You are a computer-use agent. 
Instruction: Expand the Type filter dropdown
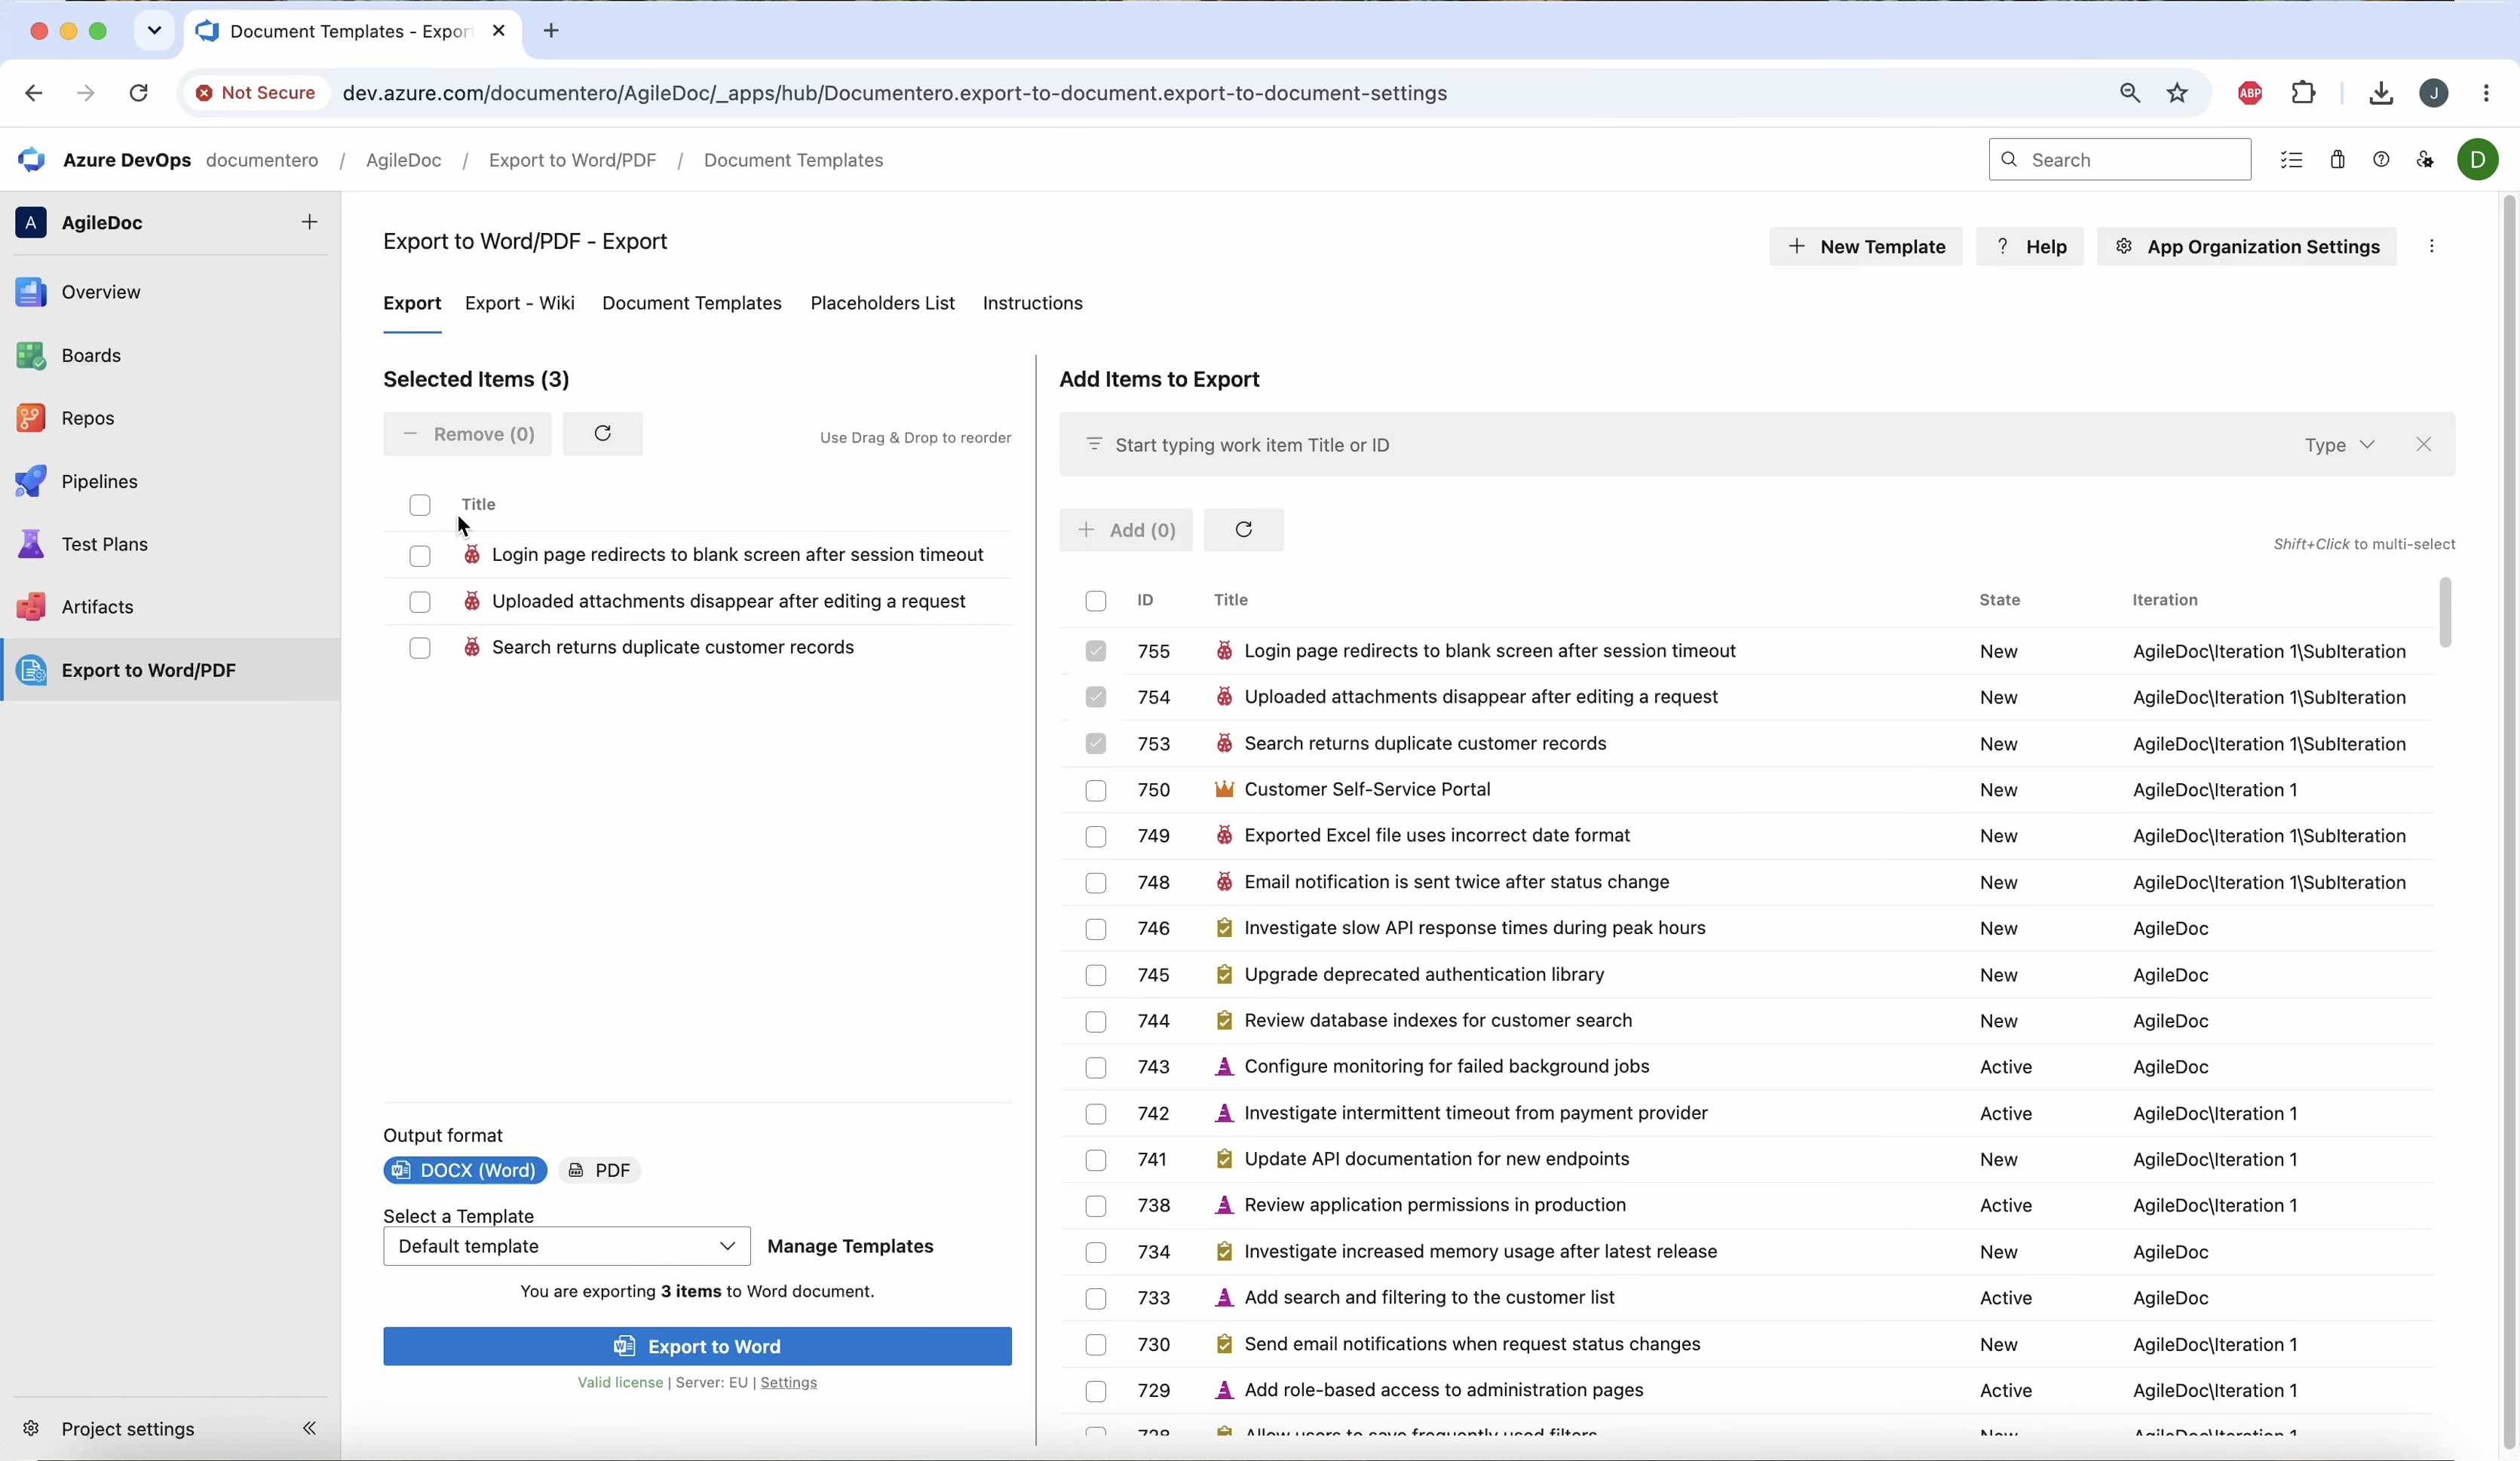[x=2339, y=445]
